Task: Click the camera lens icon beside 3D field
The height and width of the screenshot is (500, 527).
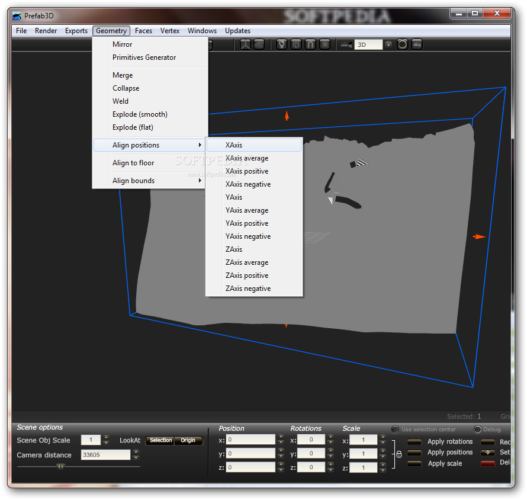Action: tap(346, 44)
